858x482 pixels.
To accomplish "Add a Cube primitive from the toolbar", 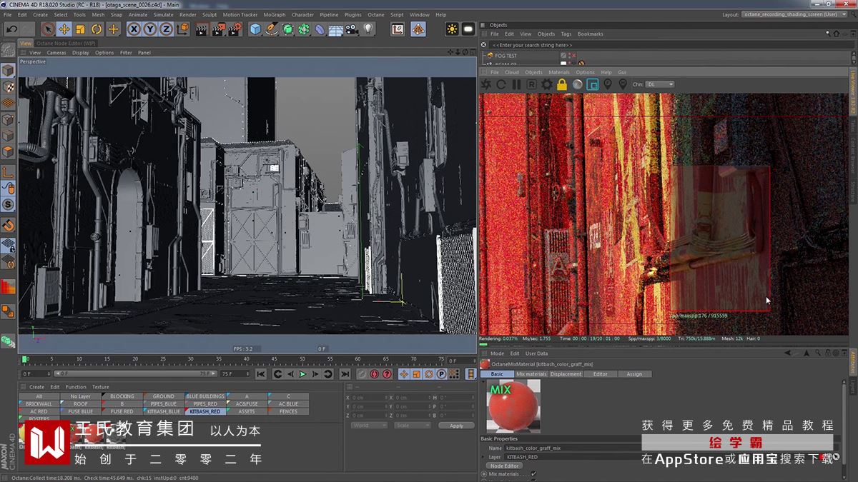I will (x=255, y=29).
